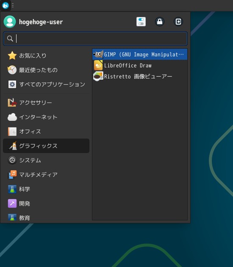The height and width of the screenshot is (267, 233).
Task: Open 最近使ったもの category
Action: [46, 70]
